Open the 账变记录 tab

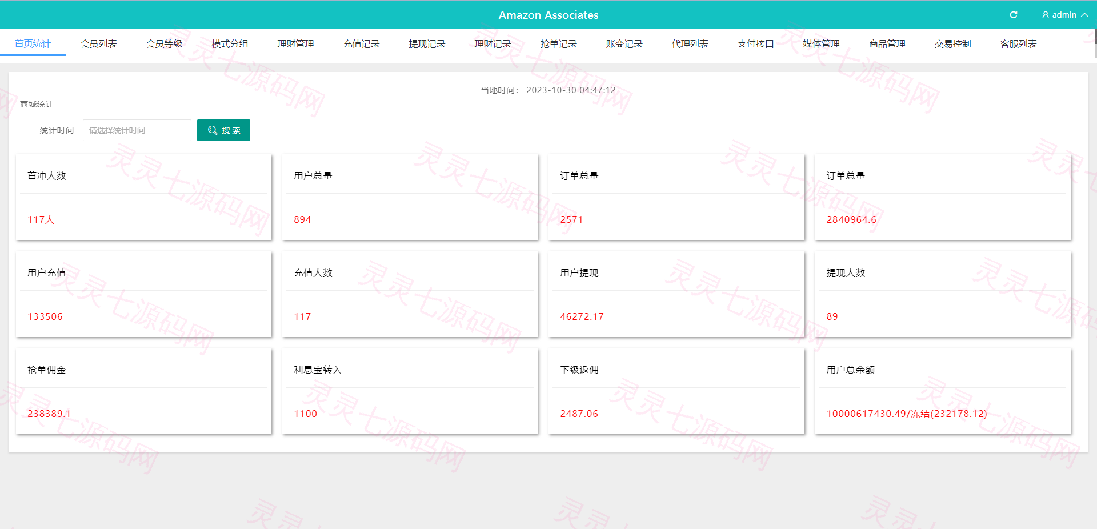tap(624, 43)
